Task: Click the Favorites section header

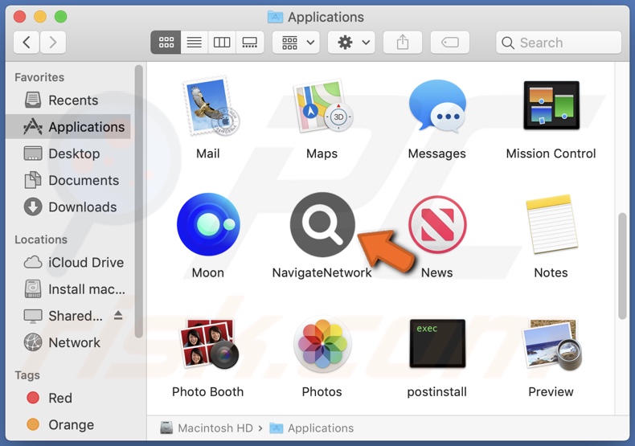Action: (39, 77)
